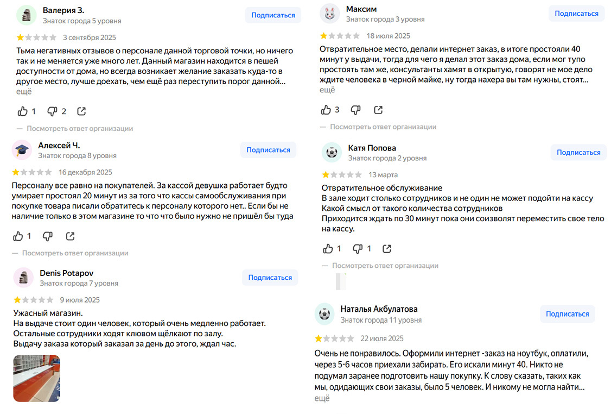Share Максим's review using share icon
Screen dimensions: 611x414
point(378,110)
